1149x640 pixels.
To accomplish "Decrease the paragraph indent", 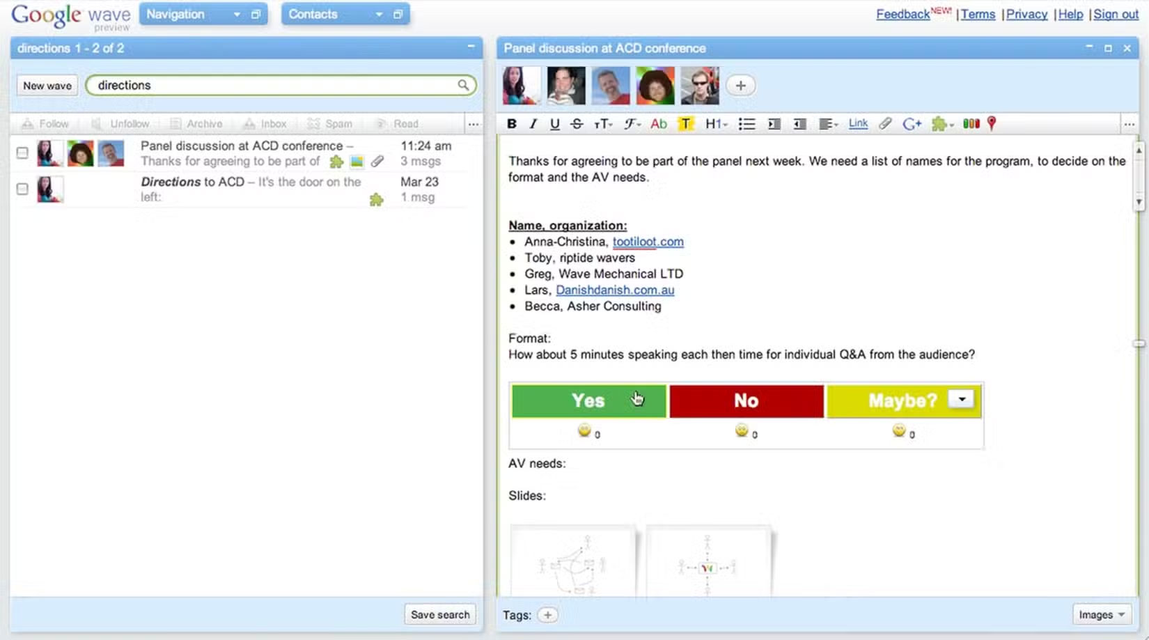I will [x=800, y=124].
